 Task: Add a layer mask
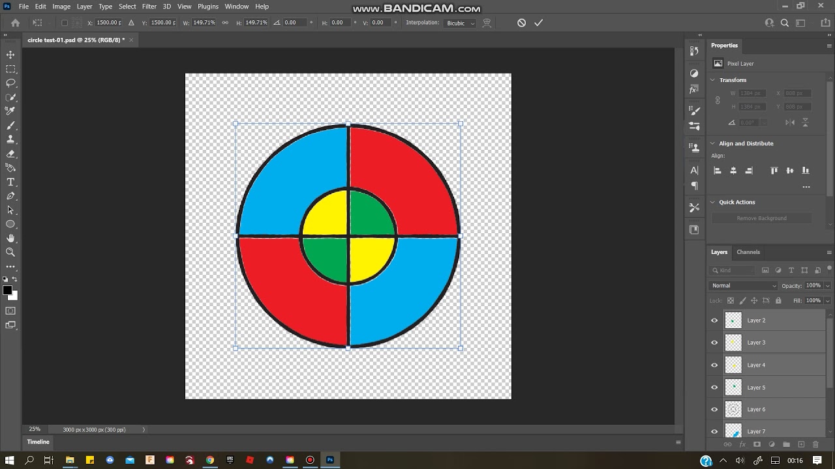757,444
